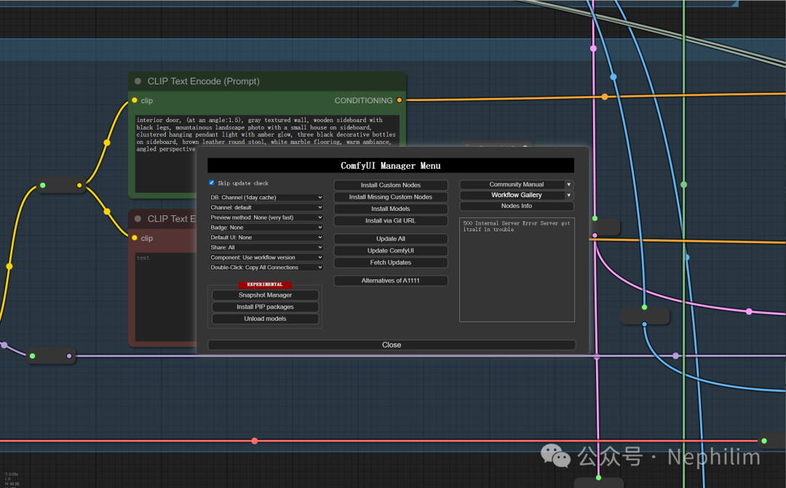Close the ComfyUI Manager Menu
Viewport: 786px width, 488px height.
click(392, 345)
